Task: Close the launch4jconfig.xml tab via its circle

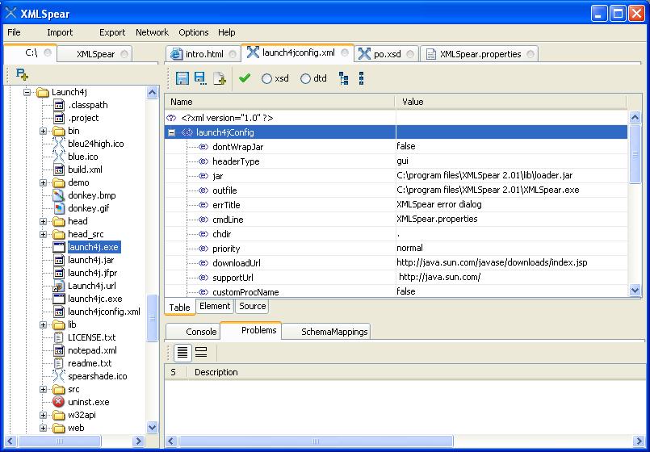Action: click(x=345, y=52)
